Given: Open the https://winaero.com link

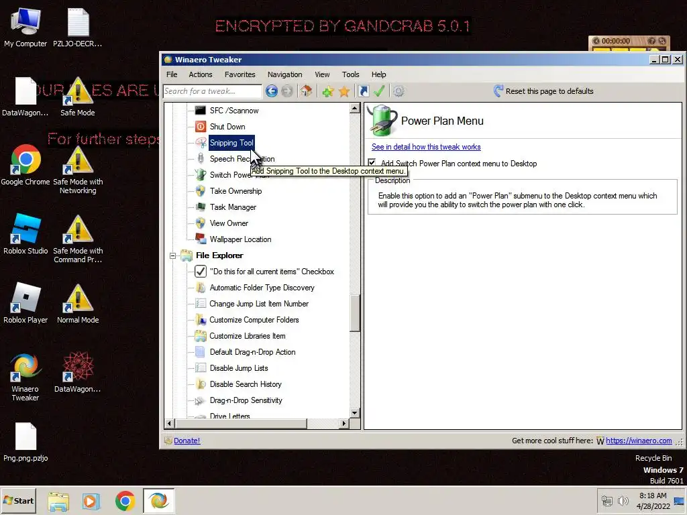Looking at the screenshot, I should 639,441.
